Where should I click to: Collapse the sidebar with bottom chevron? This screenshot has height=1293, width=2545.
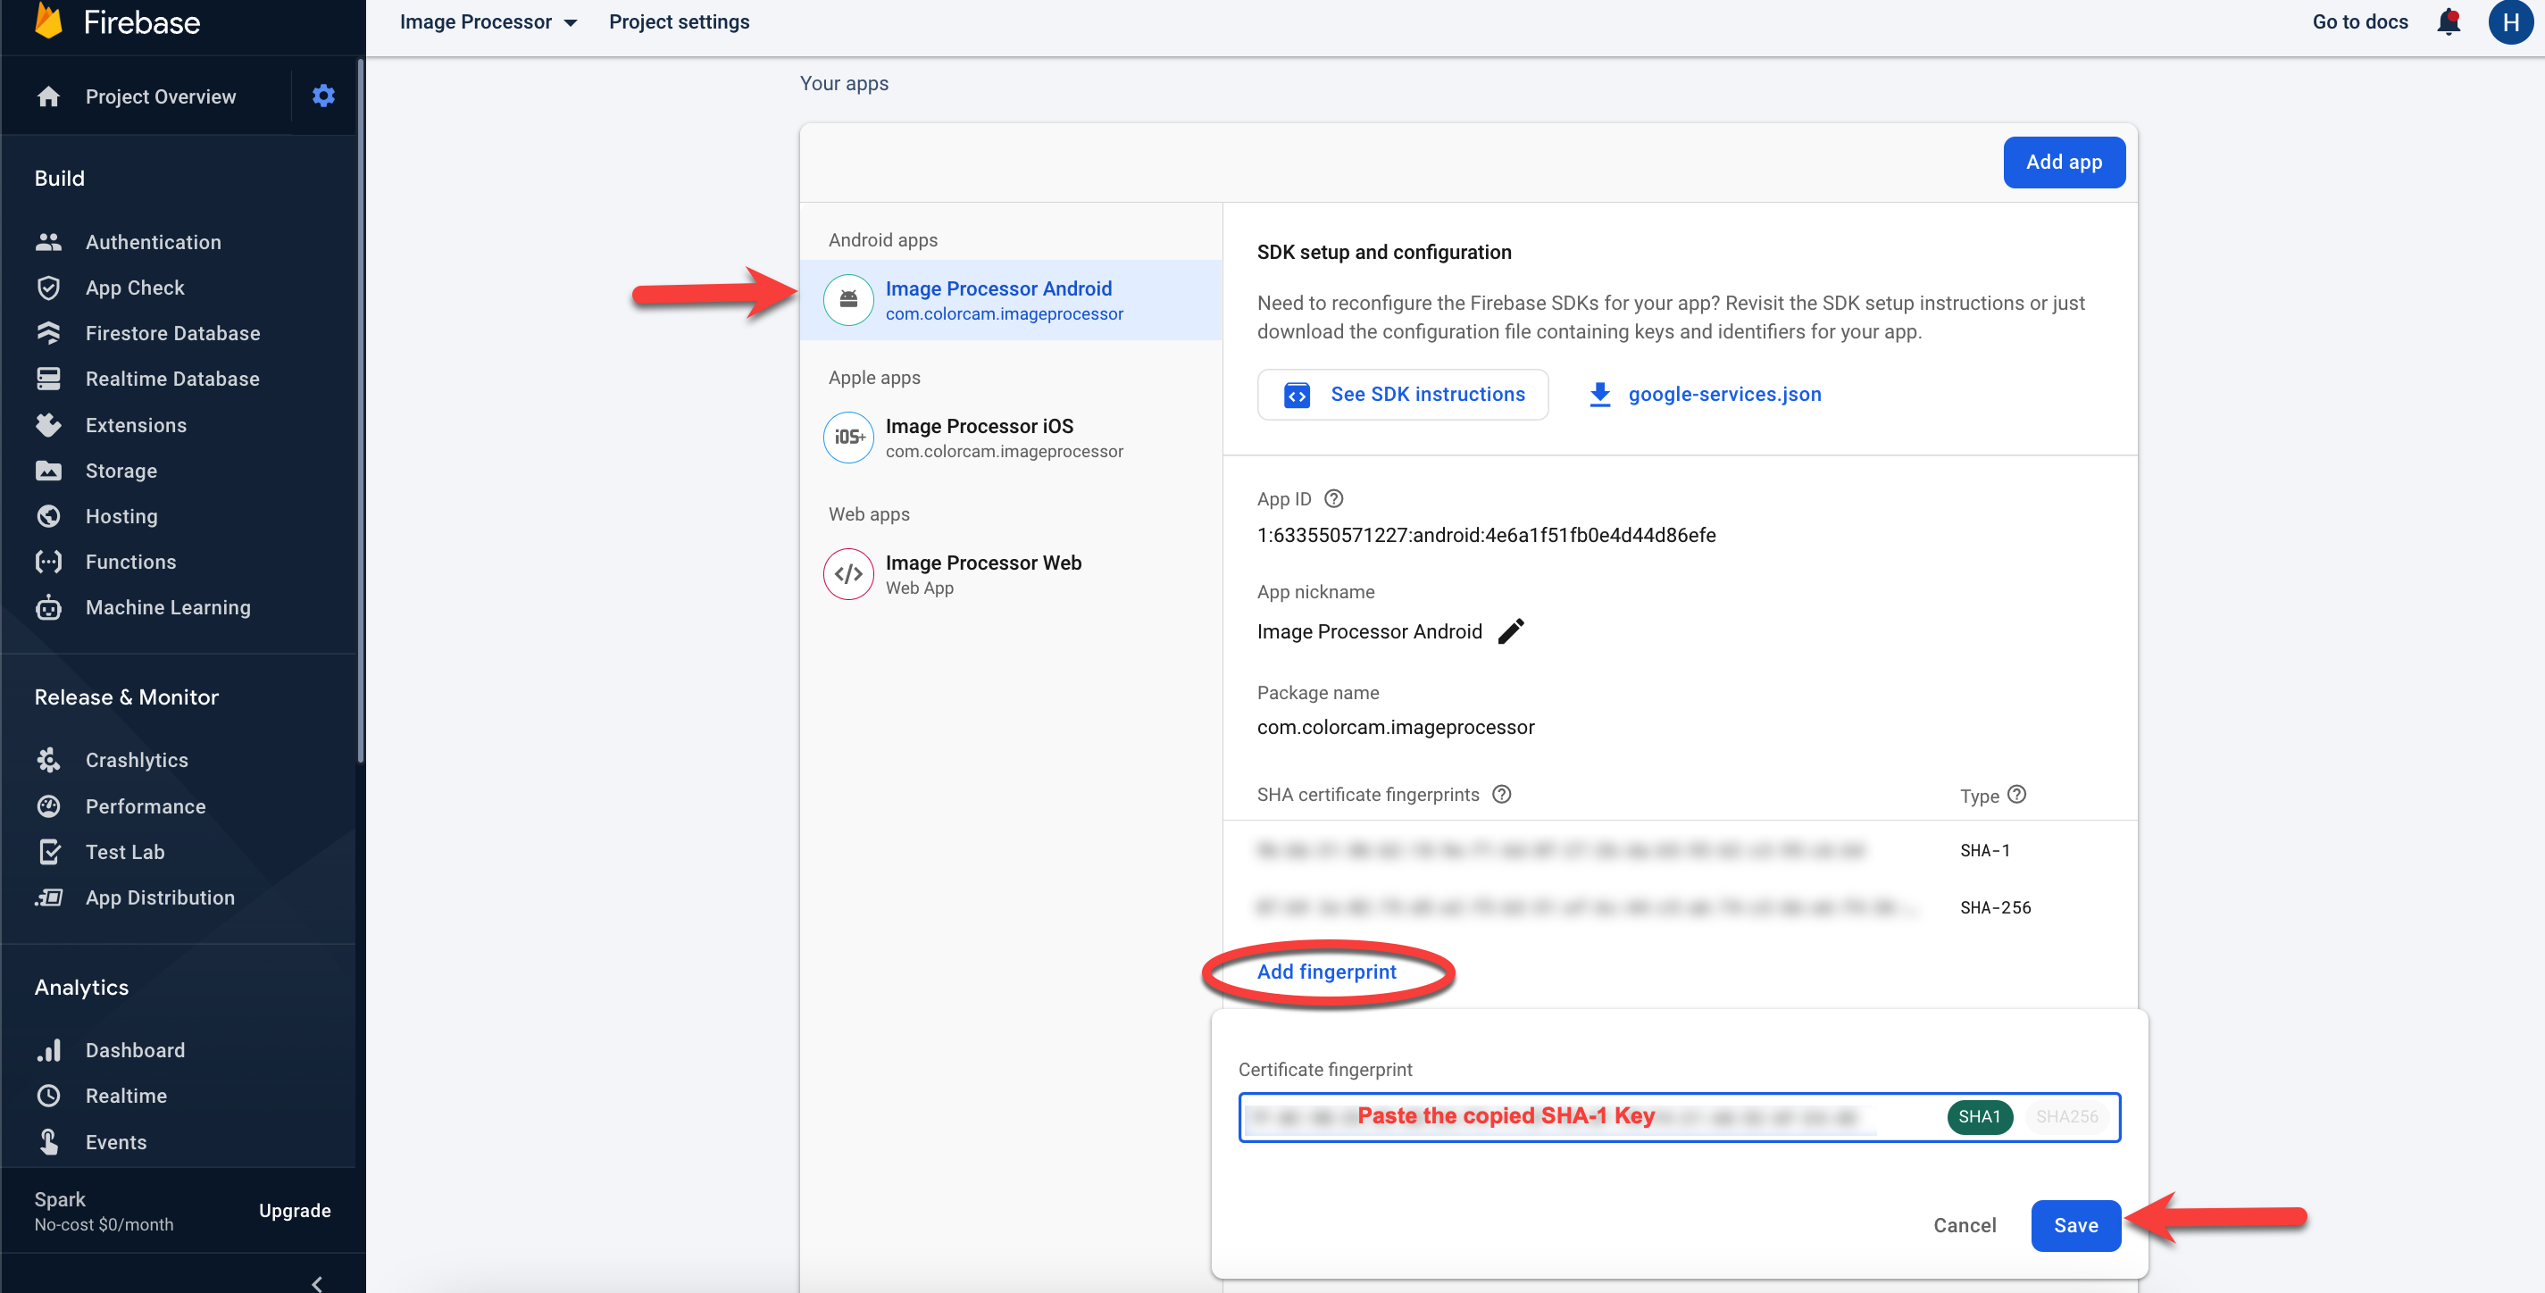point(317,1283)
